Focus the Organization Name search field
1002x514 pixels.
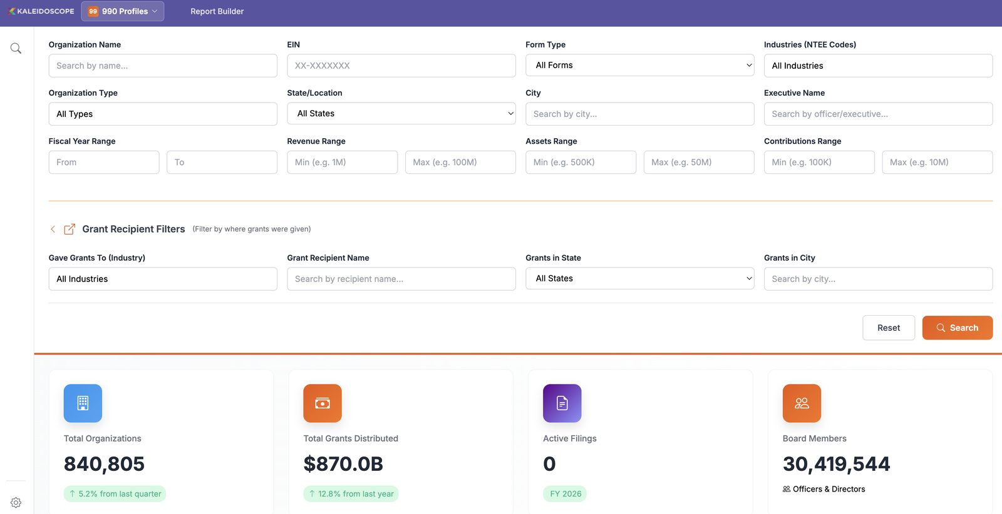pyautogui.click(x=163, y=66)
